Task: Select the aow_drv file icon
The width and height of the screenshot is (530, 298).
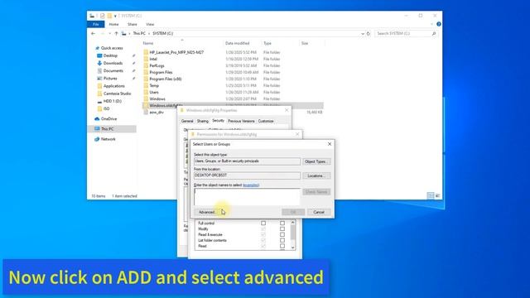Action: (x=146, y=113)
